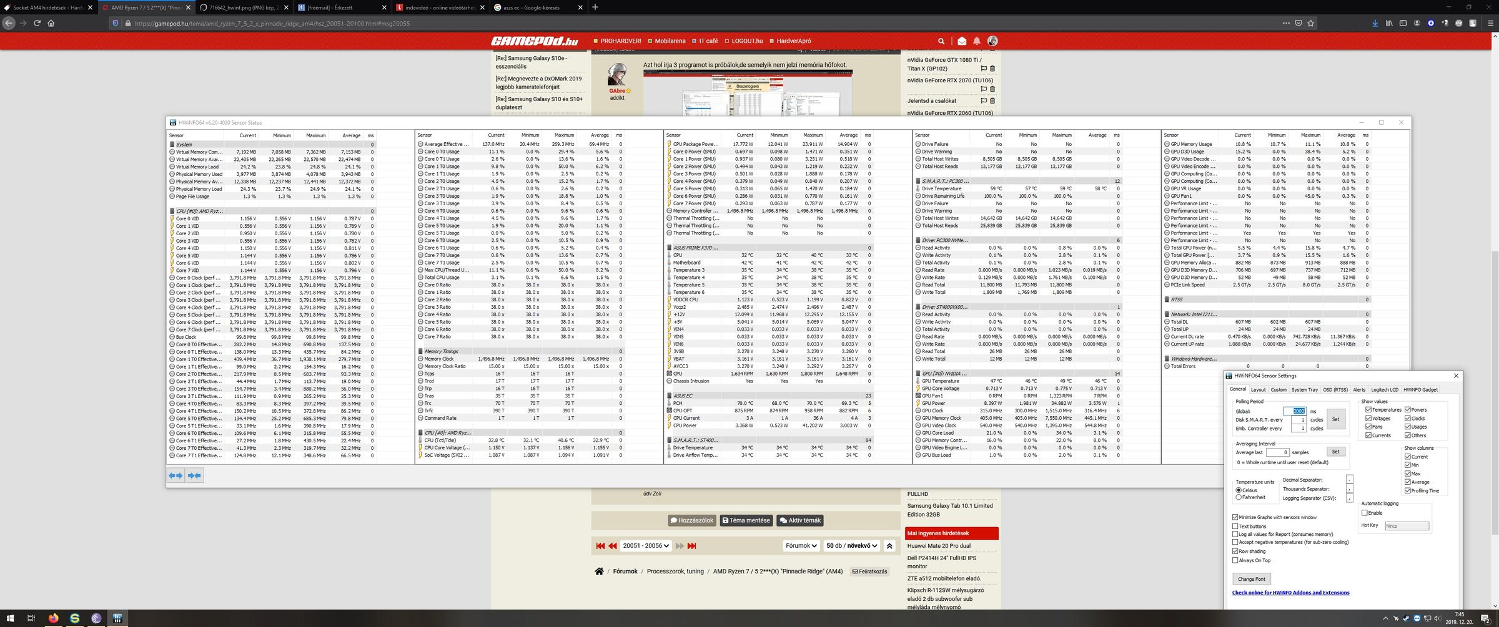Screen dimensions: 1499x627
Task: Open the OSD (RTSS) tab
Action: pos(1335,390)
